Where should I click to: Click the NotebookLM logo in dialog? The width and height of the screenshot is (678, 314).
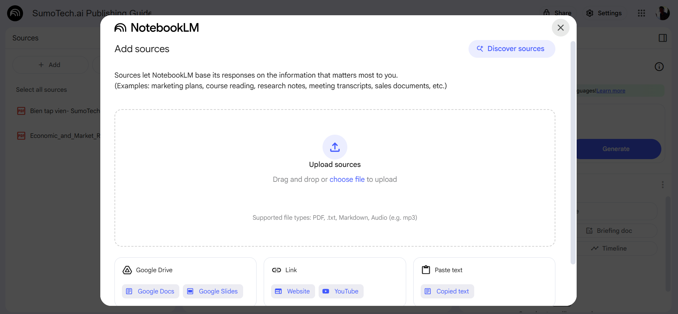click(156, 28)
